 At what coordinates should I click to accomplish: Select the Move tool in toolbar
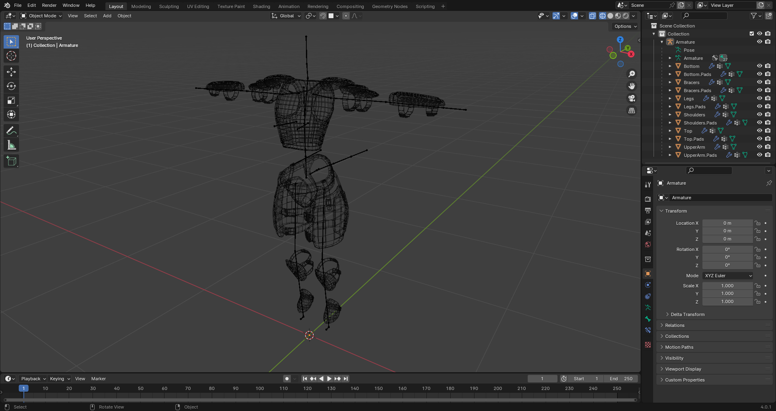coord(11,72)
